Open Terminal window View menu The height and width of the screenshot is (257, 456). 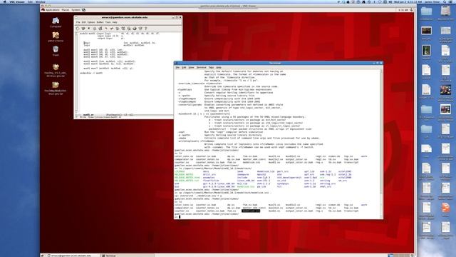pyautogui.click(x=191, y=67)
